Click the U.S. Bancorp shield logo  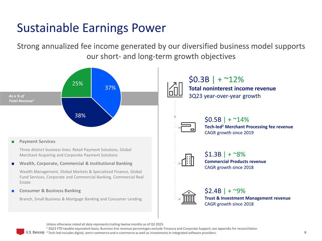[x=20, y=232]
